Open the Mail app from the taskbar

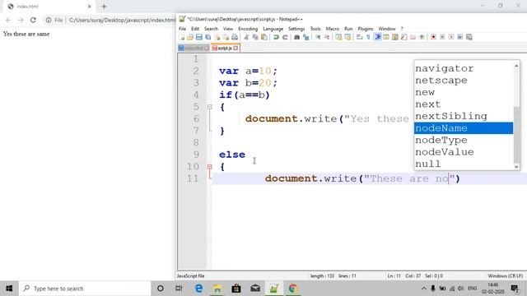(x=255, y=289)
